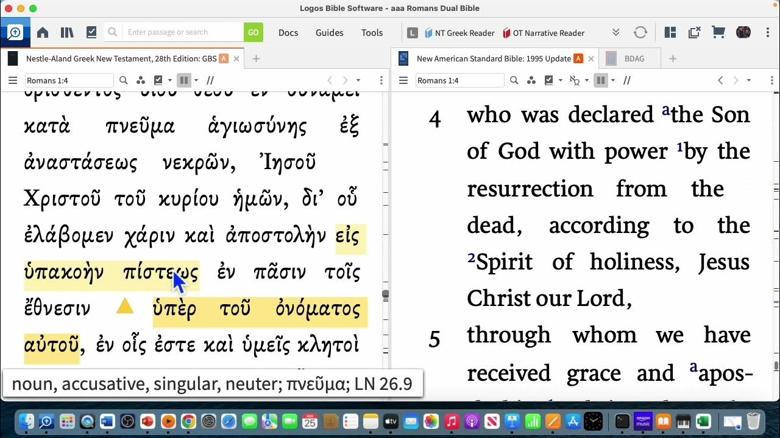Image resolution: width=780 pixels, height=438 pixels.
Task: Select the Nestle-Aland Greek New Testament tab
Action: pos(121,59)
